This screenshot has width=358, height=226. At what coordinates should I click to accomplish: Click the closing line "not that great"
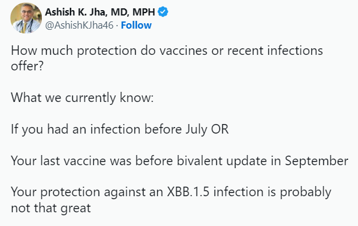pyautogui.click(x=51, y=208)
